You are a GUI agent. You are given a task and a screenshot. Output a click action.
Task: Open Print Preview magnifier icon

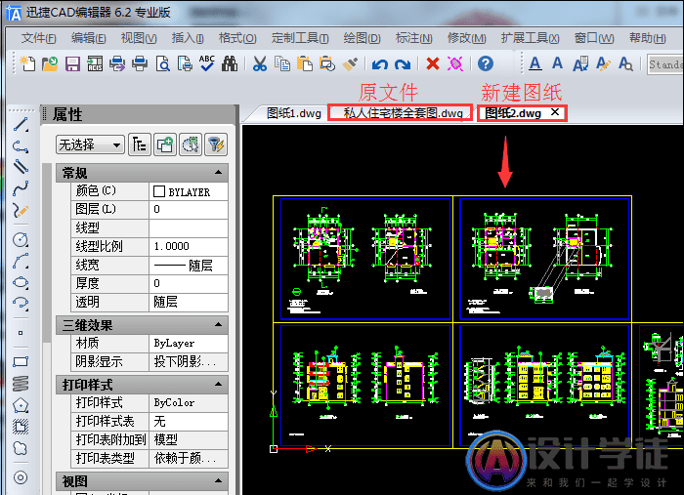coord(163,63)
